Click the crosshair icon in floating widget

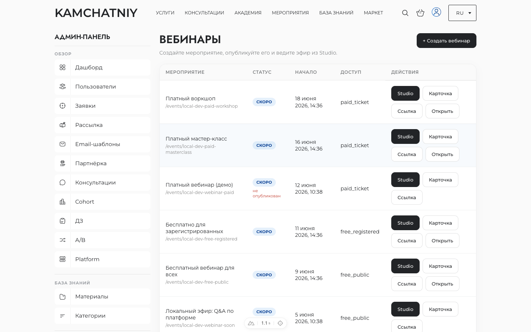tap(280, 323)
